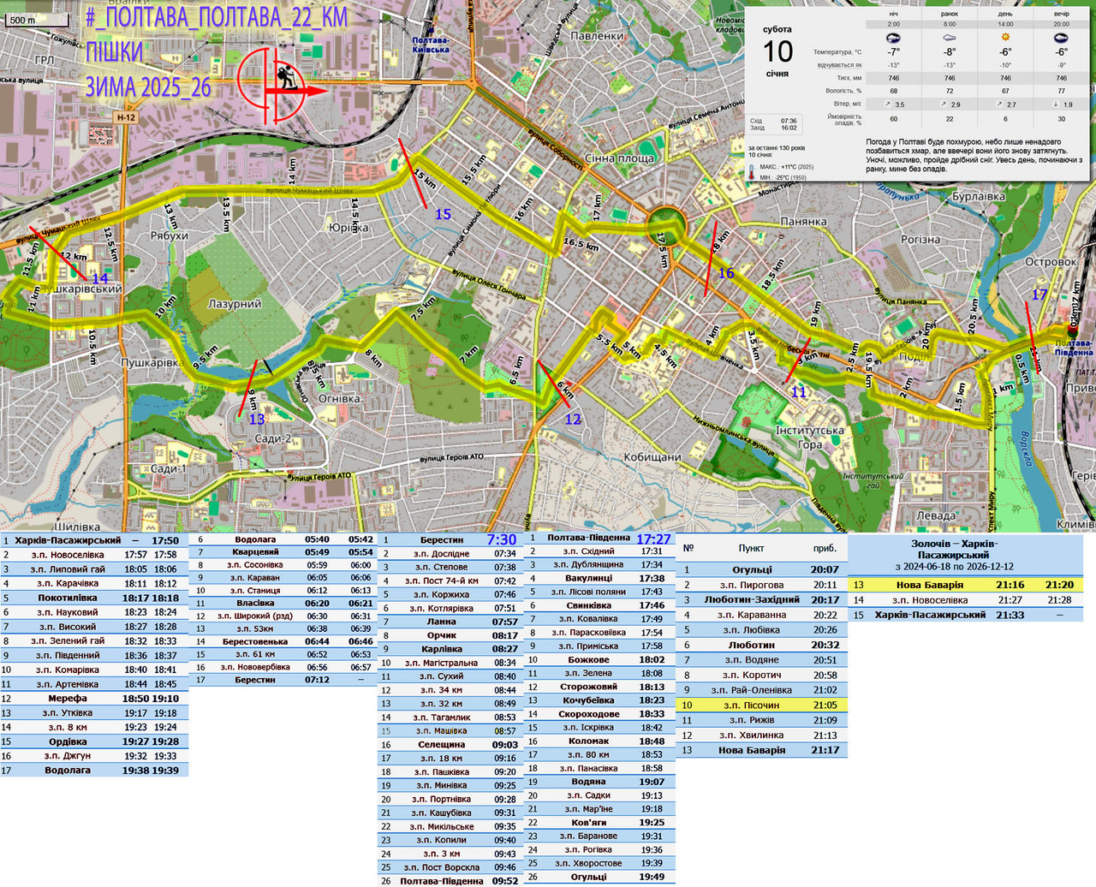Click the Покотилівка row in timetable
Screen dimensions: 1096x887
94,598
